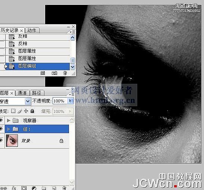Click Layers panel scroll up arrow
This screenshot has width=204, height=190.
(72, 120)
